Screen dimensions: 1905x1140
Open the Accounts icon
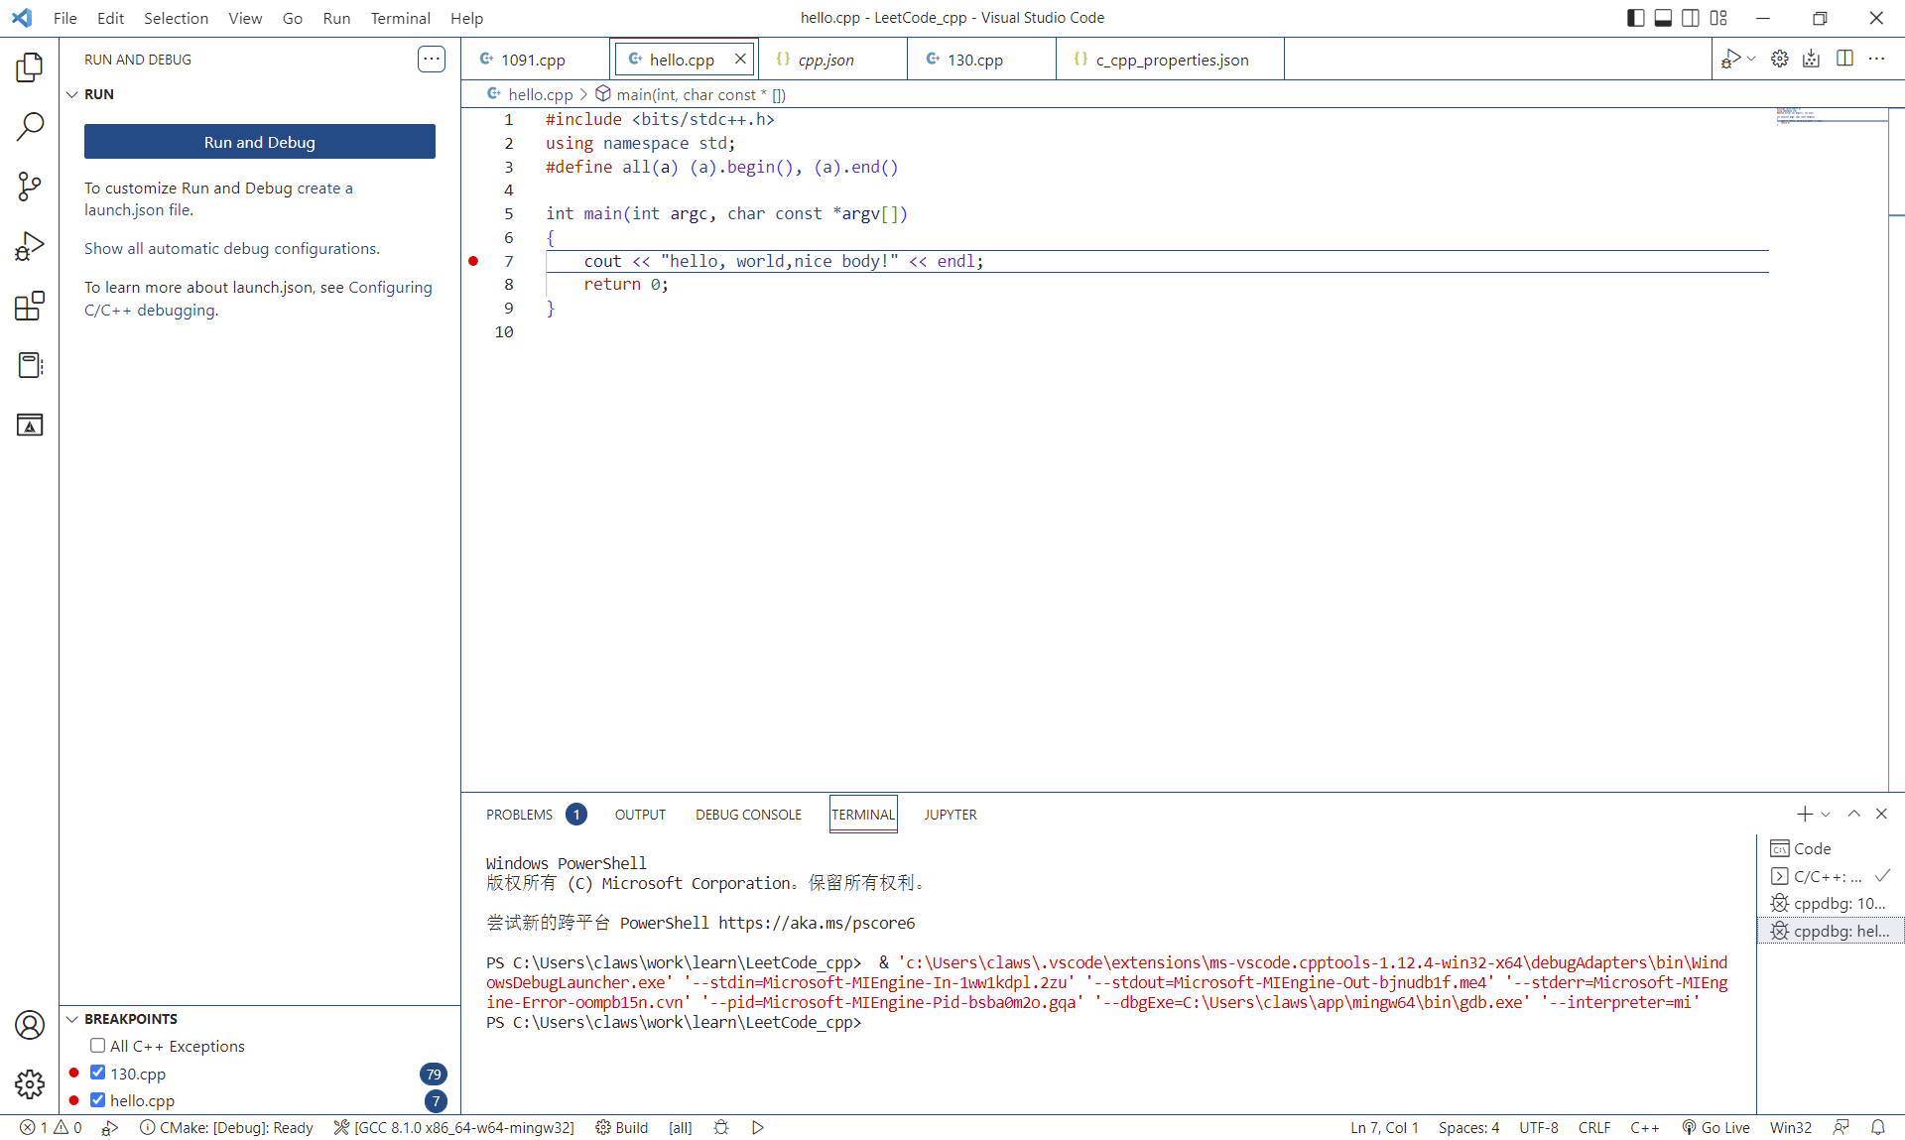[30, 1025]
